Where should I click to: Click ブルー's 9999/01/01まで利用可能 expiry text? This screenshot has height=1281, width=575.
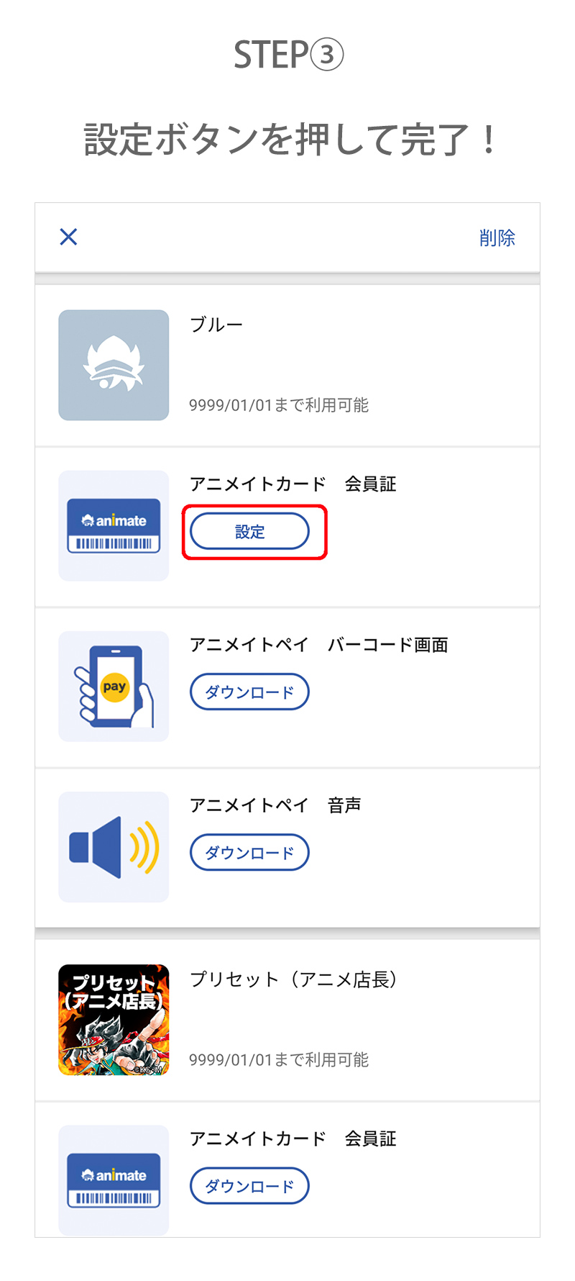pos(279,405)
